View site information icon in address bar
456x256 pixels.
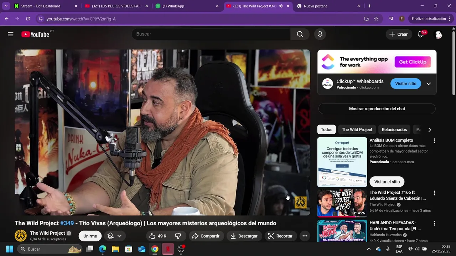[x=40, y=18]
